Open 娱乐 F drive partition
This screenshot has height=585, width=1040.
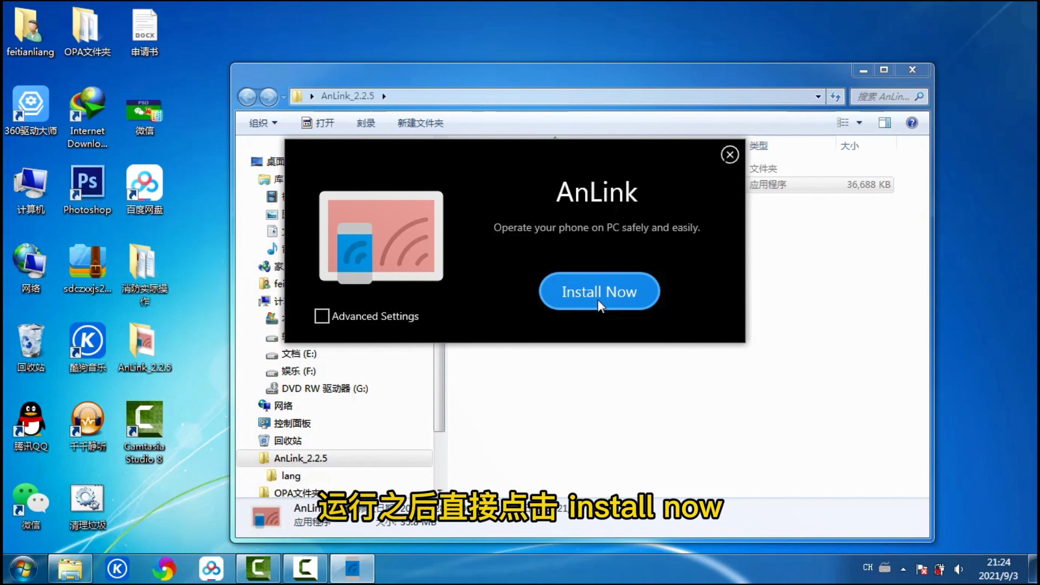coord(298,370)
